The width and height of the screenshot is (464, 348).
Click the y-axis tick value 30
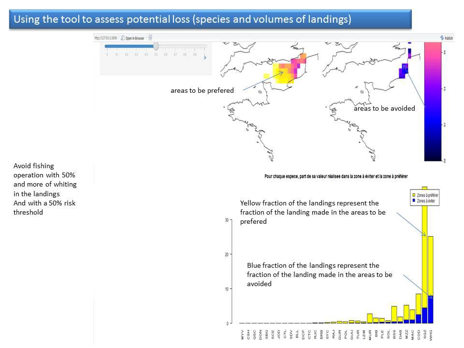click(x=227, y=220)
